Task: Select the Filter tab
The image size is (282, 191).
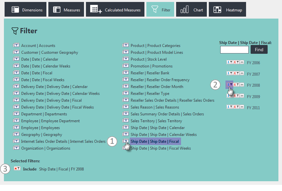Action: [160, 9]
